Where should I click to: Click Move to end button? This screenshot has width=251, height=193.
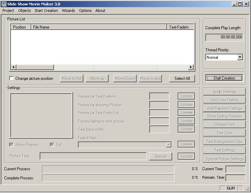point(150,78)
